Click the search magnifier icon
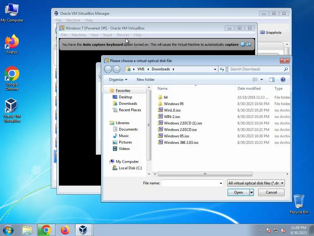The height and width of the screenshot is (236, 314). (286, 69)
